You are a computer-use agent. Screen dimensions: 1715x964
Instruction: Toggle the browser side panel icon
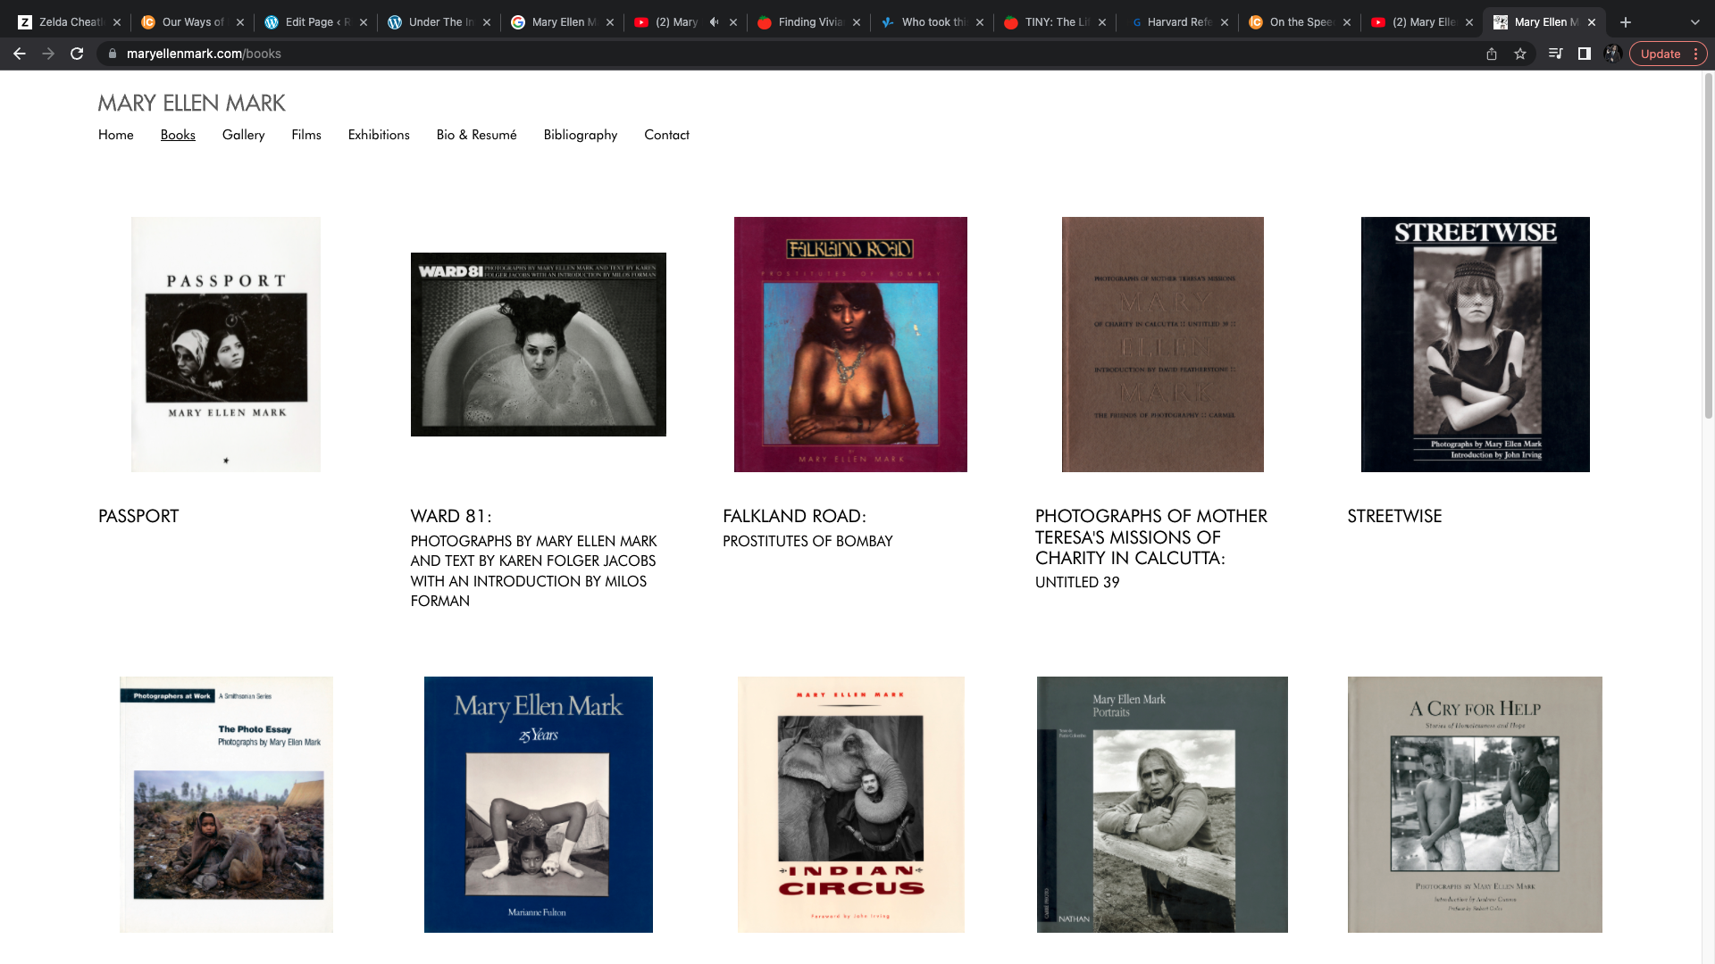click(x=1585, y=54)
